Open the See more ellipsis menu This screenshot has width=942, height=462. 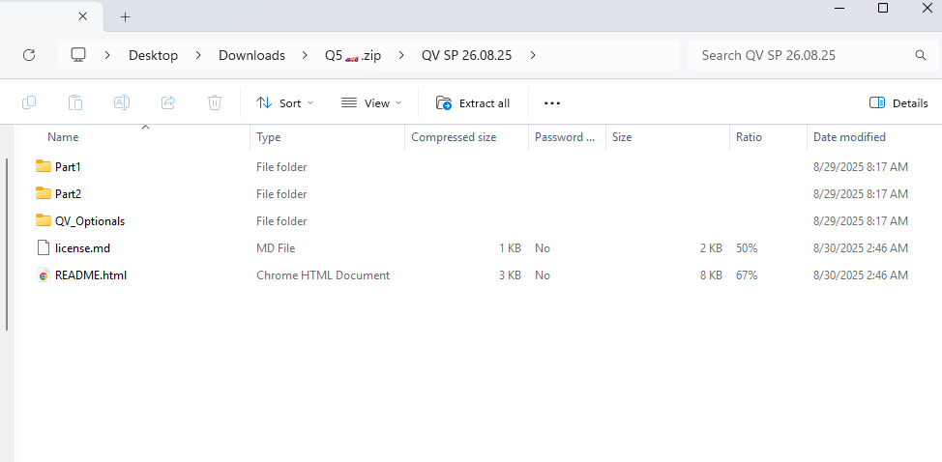pos(552,103)
